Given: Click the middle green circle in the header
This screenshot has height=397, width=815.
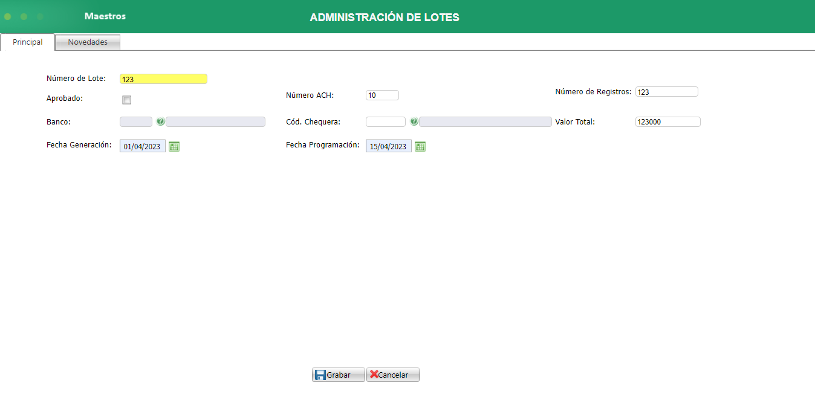Looking at the screenshot, I should coord(24,16).
